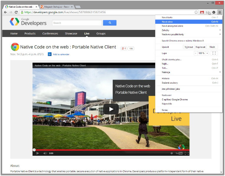Open the Live navigation link
The width and height of the screenshot is (225, 176).
click(87, 33)
